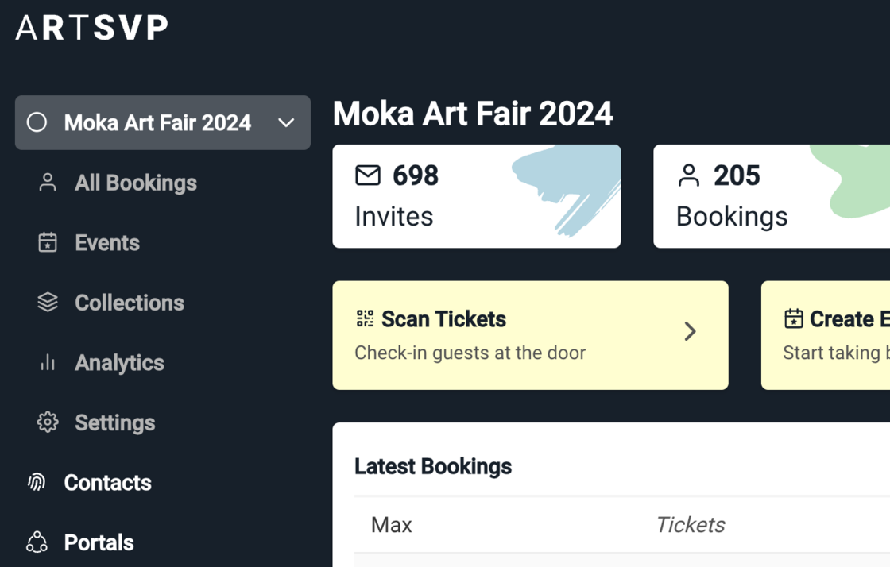Screen dimensions: 890x567
Task: Expand the Moka Art Fair 2024 dropdown chevron
Action: 286,123
